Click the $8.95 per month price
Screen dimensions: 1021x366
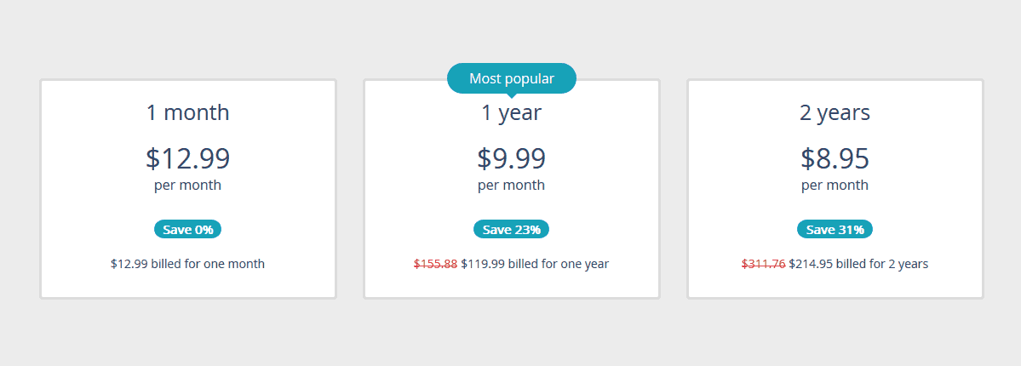click(835, 158)
